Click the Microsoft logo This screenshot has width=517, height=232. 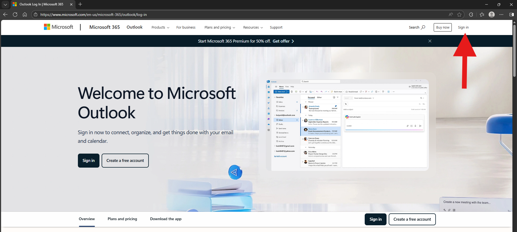58,27
